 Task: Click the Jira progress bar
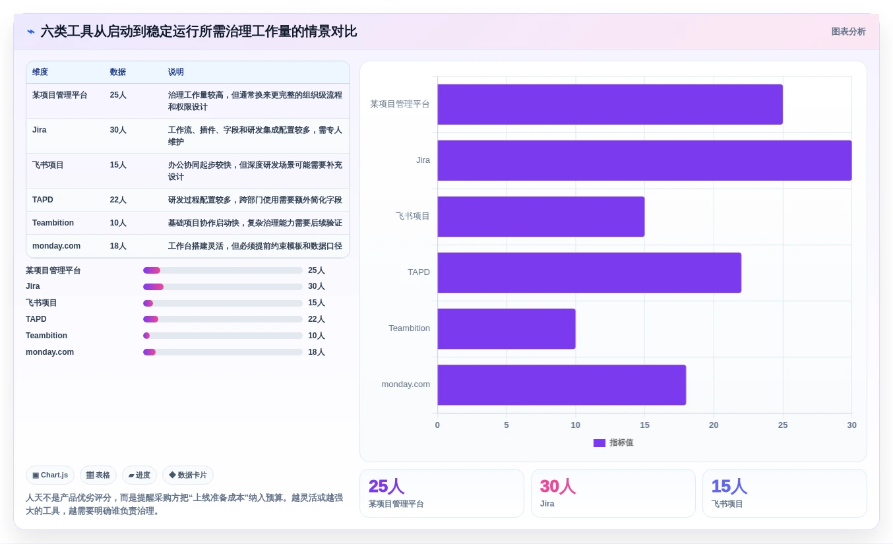[x=223, y=287]
